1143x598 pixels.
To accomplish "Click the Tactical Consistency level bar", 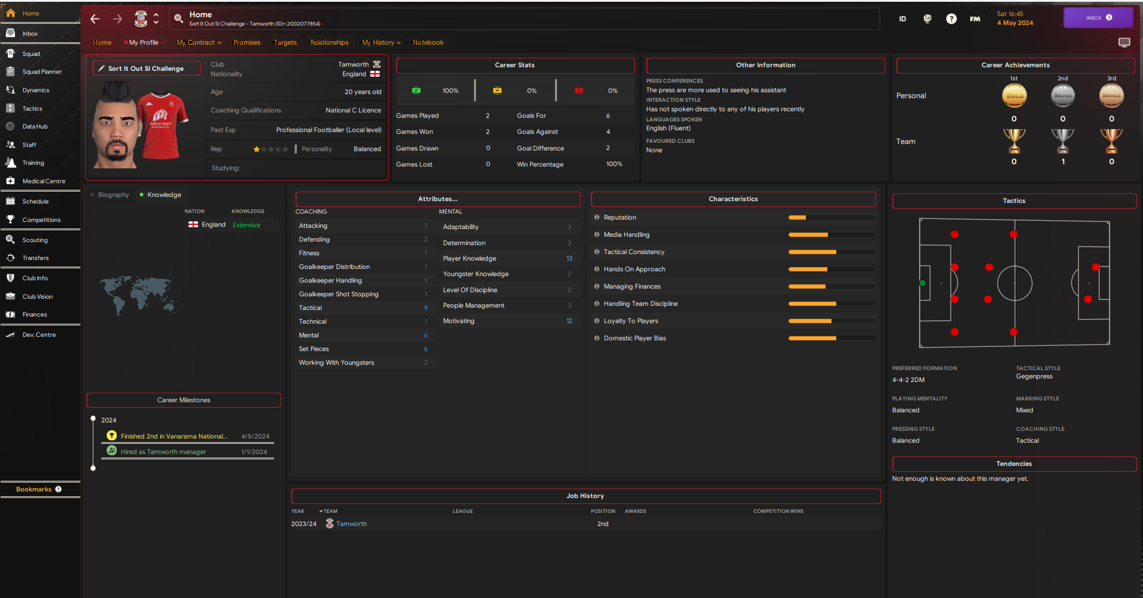I will [x=831, y=252].
